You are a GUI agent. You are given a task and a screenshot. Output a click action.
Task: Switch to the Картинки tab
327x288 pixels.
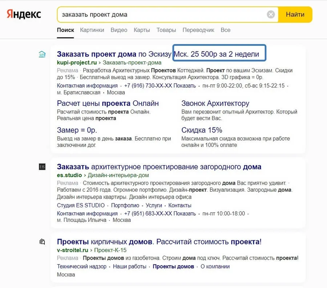pyautogui.click(x=92, y=30)
